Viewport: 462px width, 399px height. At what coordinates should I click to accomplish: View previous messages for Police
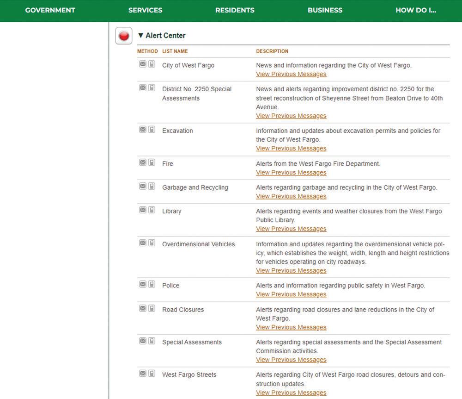(x=291, y=294)
